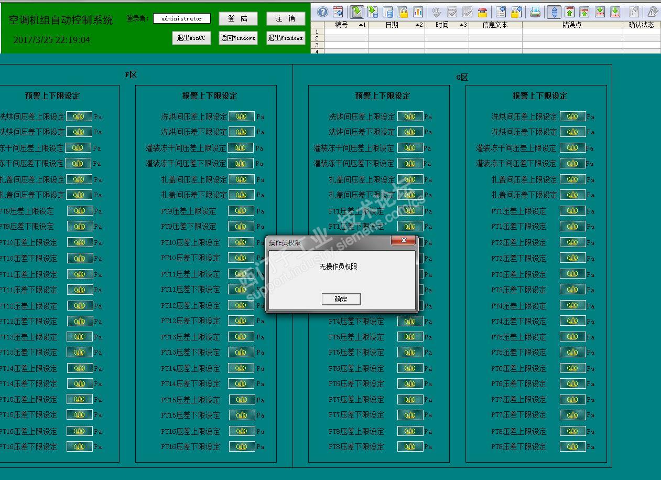Open the hit list bar chart icon

(x=418, y=12)
